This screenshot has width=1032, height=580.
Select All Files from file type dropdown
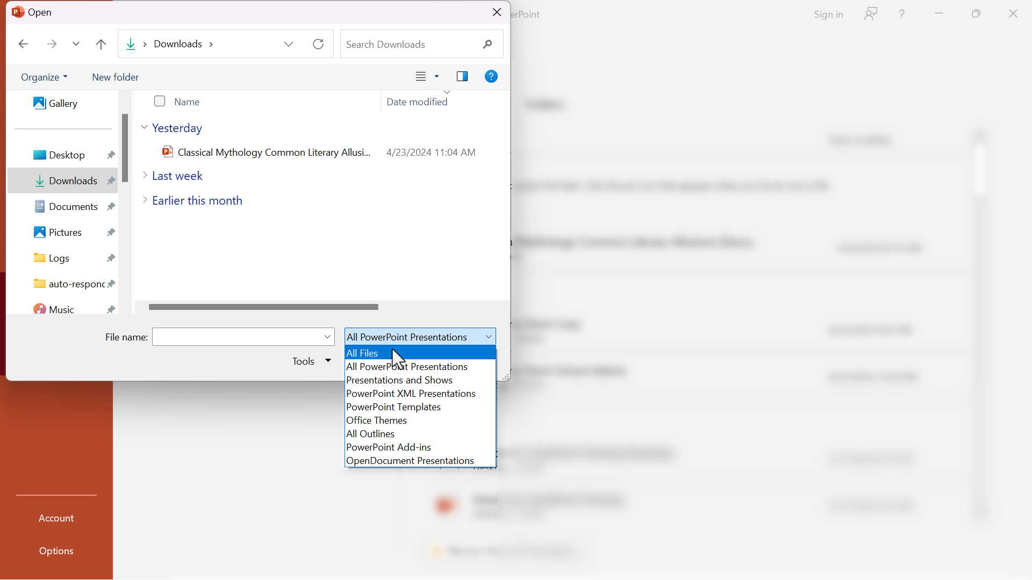click(x=362, y=353)
